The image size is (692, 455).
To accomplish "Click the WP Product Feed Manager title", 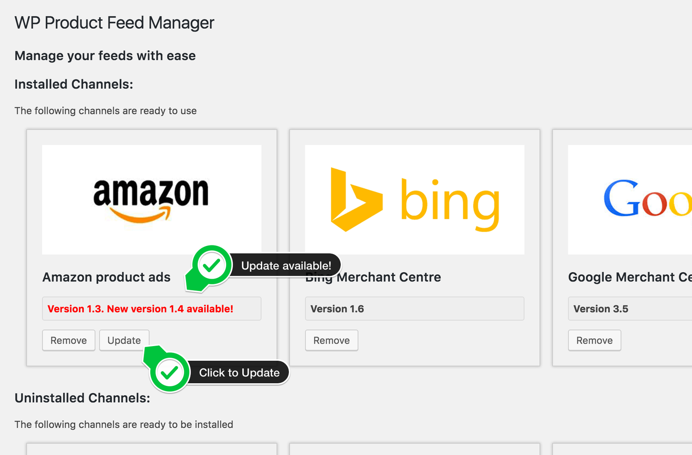I will coord(114,23).
